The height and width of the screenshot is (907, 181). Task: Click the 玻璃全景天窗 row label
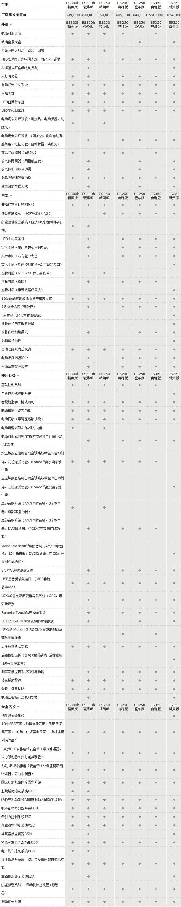click(11, 42)
